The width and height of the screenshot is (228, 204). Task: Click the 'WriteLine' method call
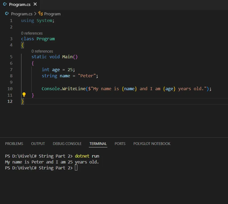tap(74, 89)
